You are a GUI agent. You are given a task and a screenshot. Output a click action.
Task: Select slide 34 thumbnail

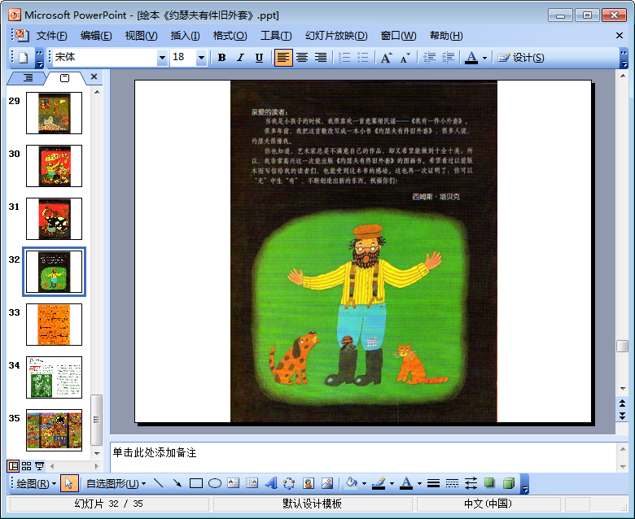54,377
